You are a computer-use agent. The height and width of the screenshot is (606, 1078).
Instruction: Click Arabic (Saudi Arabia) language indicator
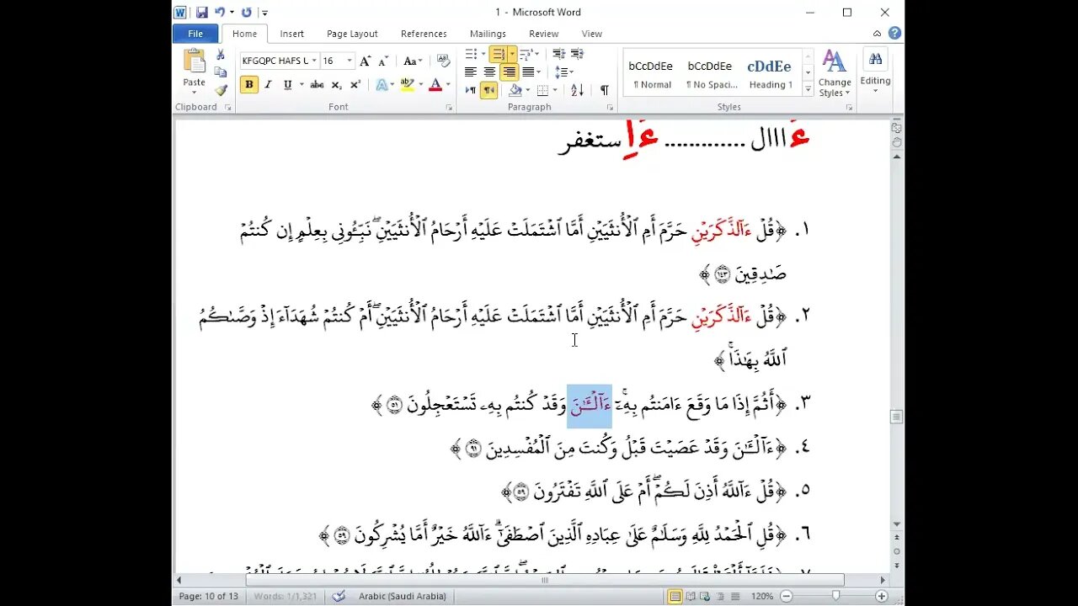click(x=402, y=596)
